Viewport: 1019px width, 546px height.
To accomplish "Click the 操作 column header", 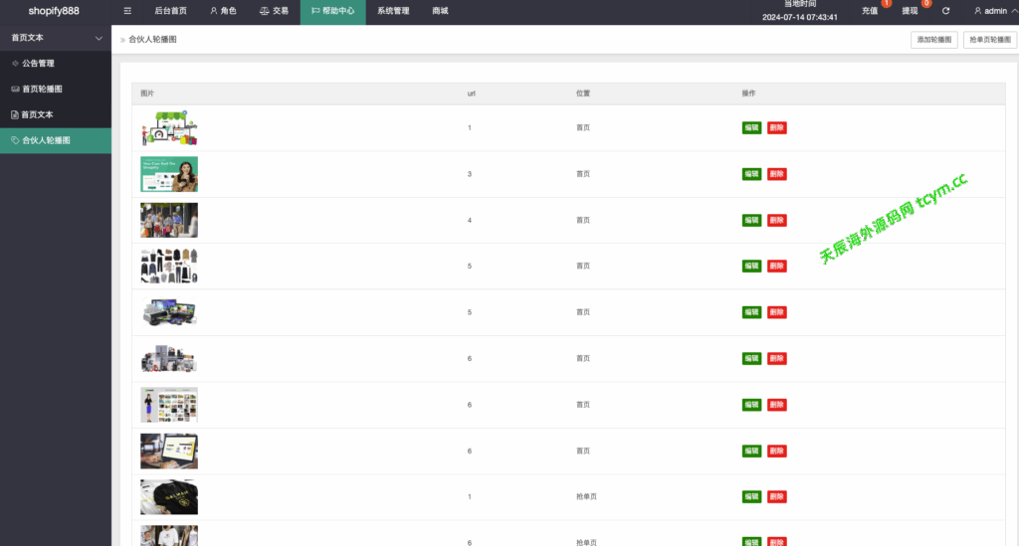I will (x=748, y=93).
